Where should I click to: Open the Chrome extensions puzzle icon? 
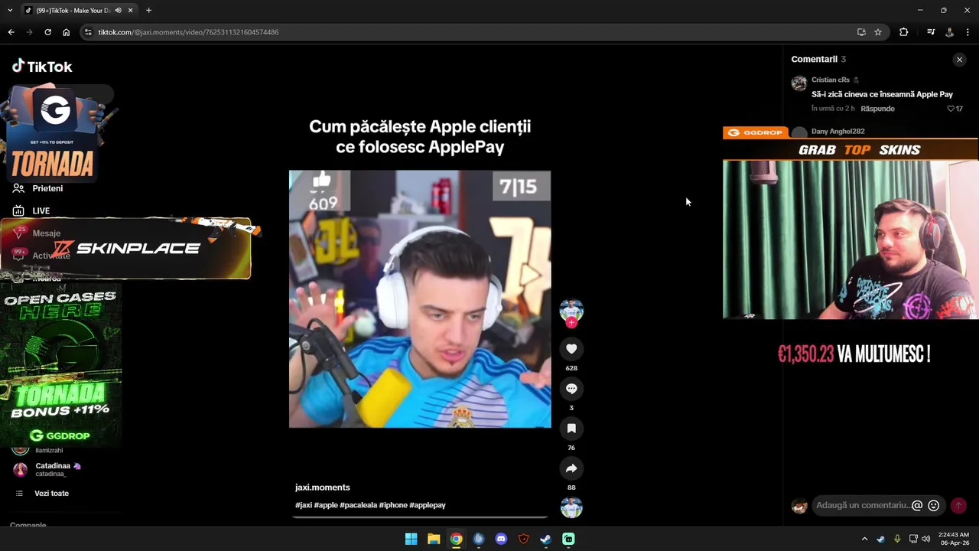(903, 32)
